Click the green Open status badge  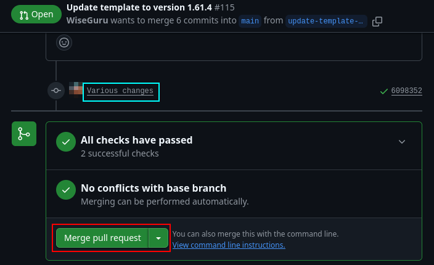(36, 14)
